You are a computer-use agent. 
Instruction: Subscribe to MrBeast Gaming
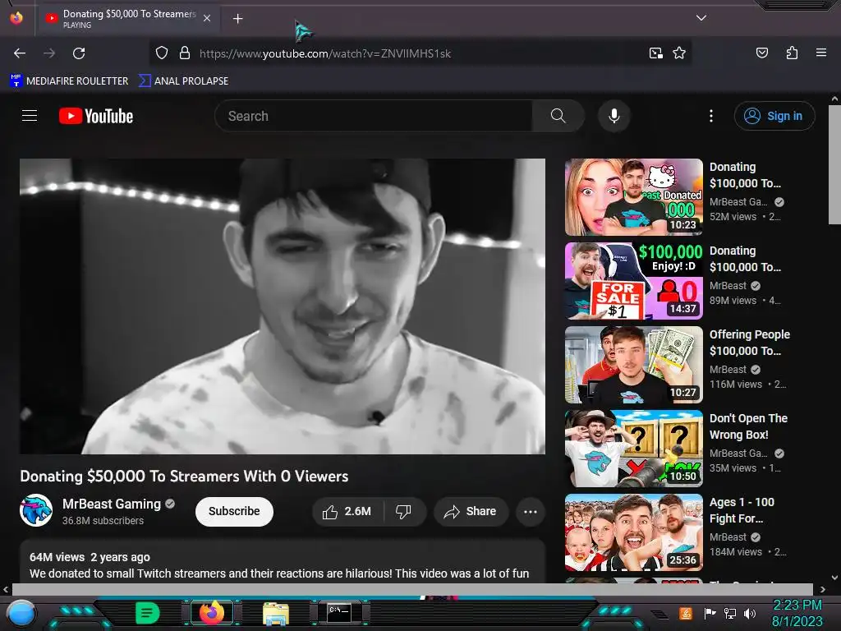click(x=234, y=511)
